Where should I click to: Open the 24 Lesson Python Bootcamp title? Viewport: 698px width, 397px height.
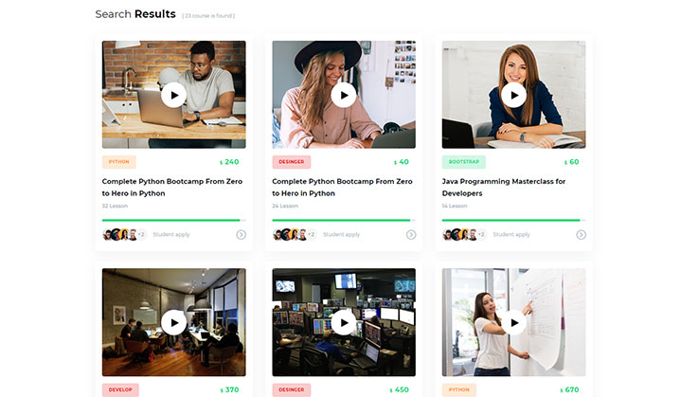[x=342, y=187]
